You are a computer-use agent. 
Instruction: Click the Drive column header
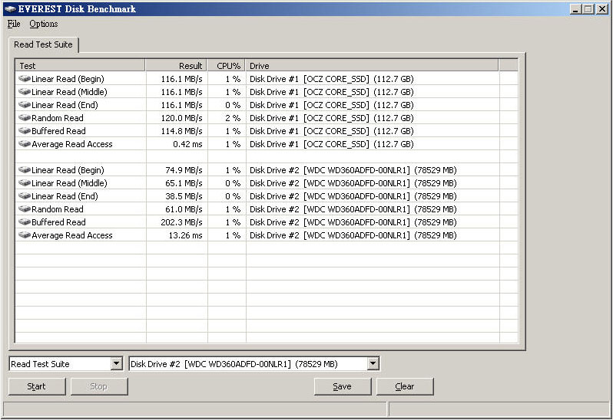[372, 66]
